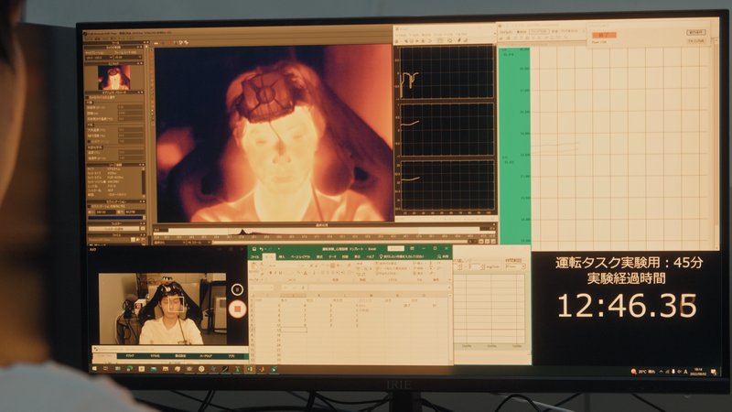Image resolution: width=732 pixels, height=412 pixels.
Task: Click the filter field in the thermal side panel
Action: point(113,229)
